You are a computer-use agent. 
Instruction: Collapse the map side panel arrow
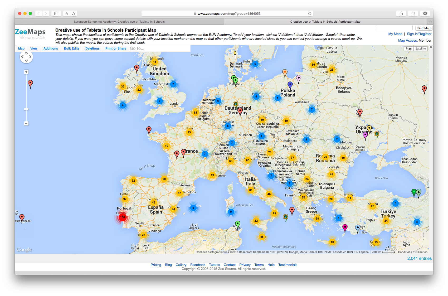coord(431,47)
